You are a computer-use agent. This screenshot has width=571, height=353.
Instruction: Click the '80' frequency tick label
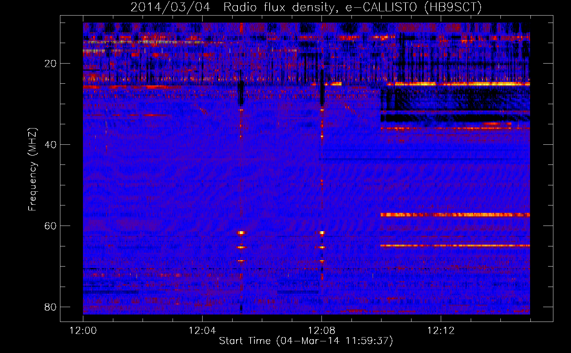click(x=50, y=307)
